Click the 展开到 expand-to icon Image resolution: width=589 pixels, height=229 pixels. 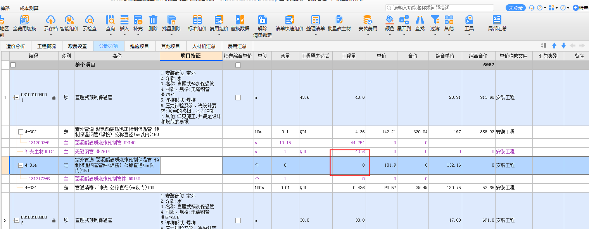point(404,20)
